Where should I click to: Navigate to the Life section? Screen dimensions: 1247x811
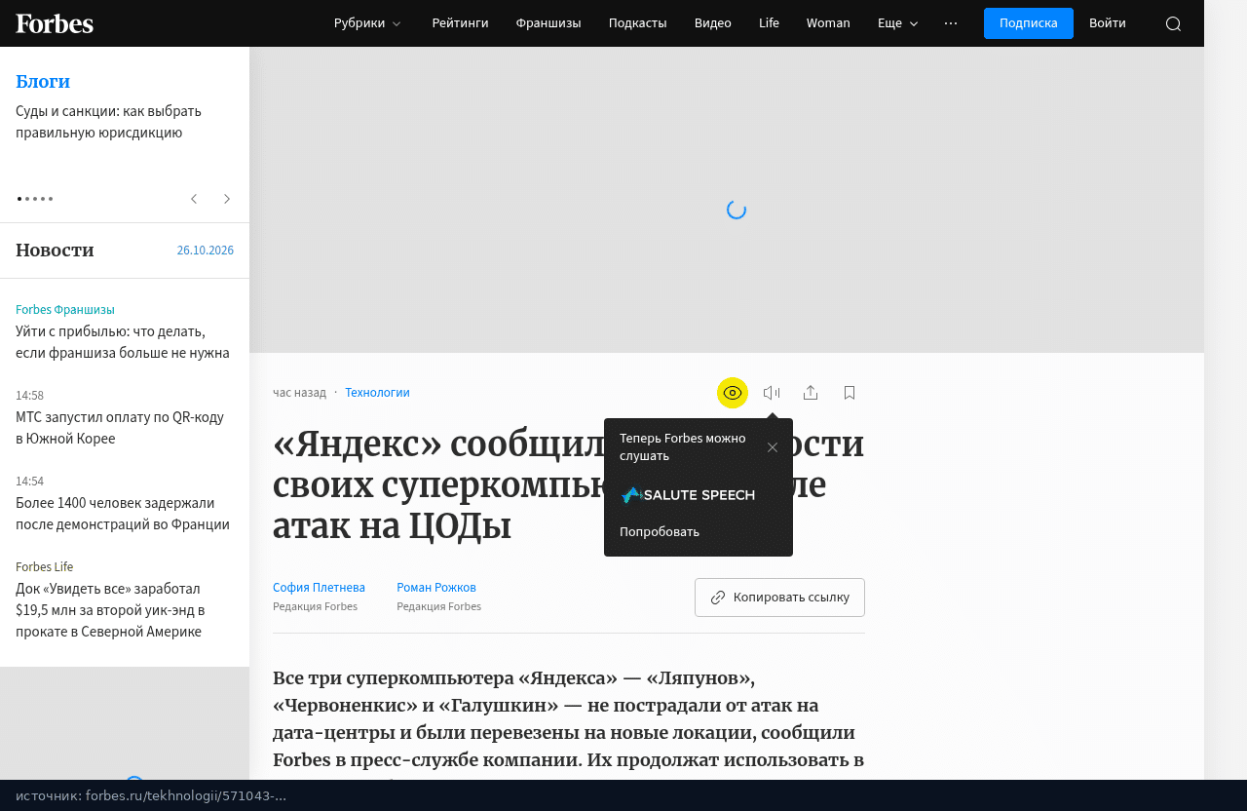(x=769, y=23)
